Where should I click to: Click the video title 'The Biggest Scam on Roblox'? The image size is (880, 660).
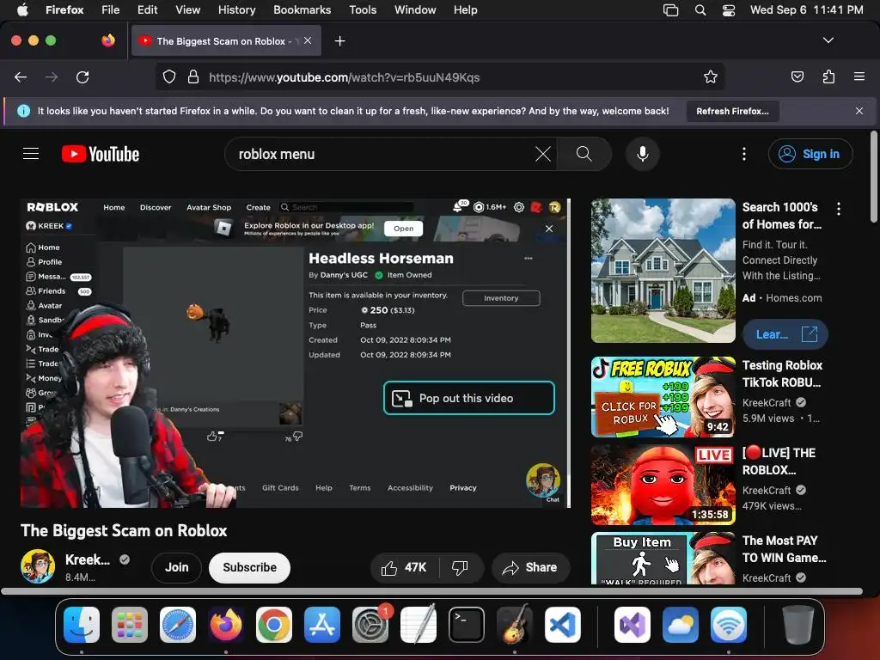[x=124, y=531]
